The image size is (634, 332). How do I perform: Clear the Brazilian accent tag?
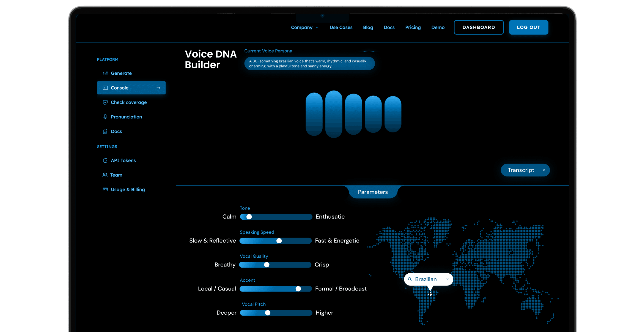pyautogui.click(x=448, y=279)
